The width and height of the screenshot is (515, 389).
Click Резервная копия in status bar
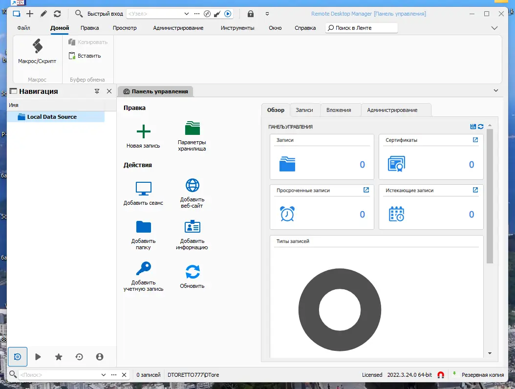(x=482, y=375)
